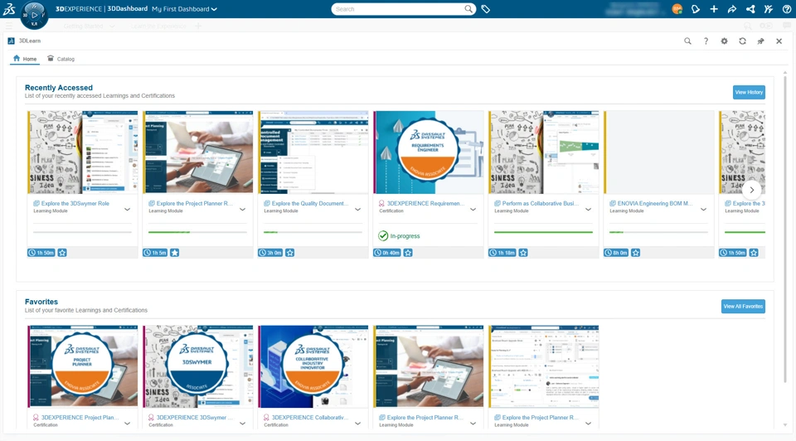
Task: Open the tools icon in the top bar
Action: pyautogui.click(x=769, y=9)
